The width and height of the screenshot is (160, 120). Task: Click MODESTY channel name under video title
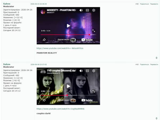[x=50, y=12]
